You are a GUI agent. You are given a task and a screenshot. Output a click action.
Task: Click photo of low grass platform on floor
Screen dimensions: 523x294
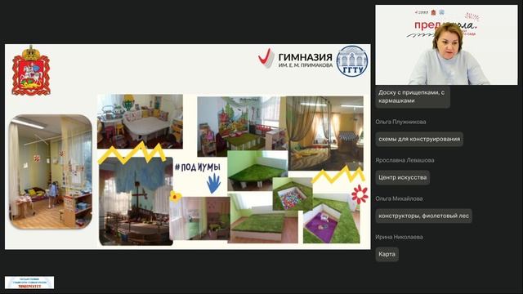[x=262, y=219]
